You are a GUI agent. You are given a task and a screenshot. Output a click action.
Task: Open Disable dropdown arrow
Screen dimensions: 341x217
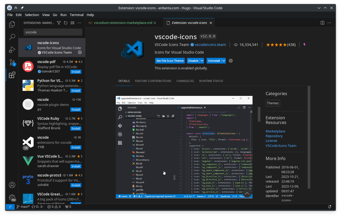click(202, 61)
